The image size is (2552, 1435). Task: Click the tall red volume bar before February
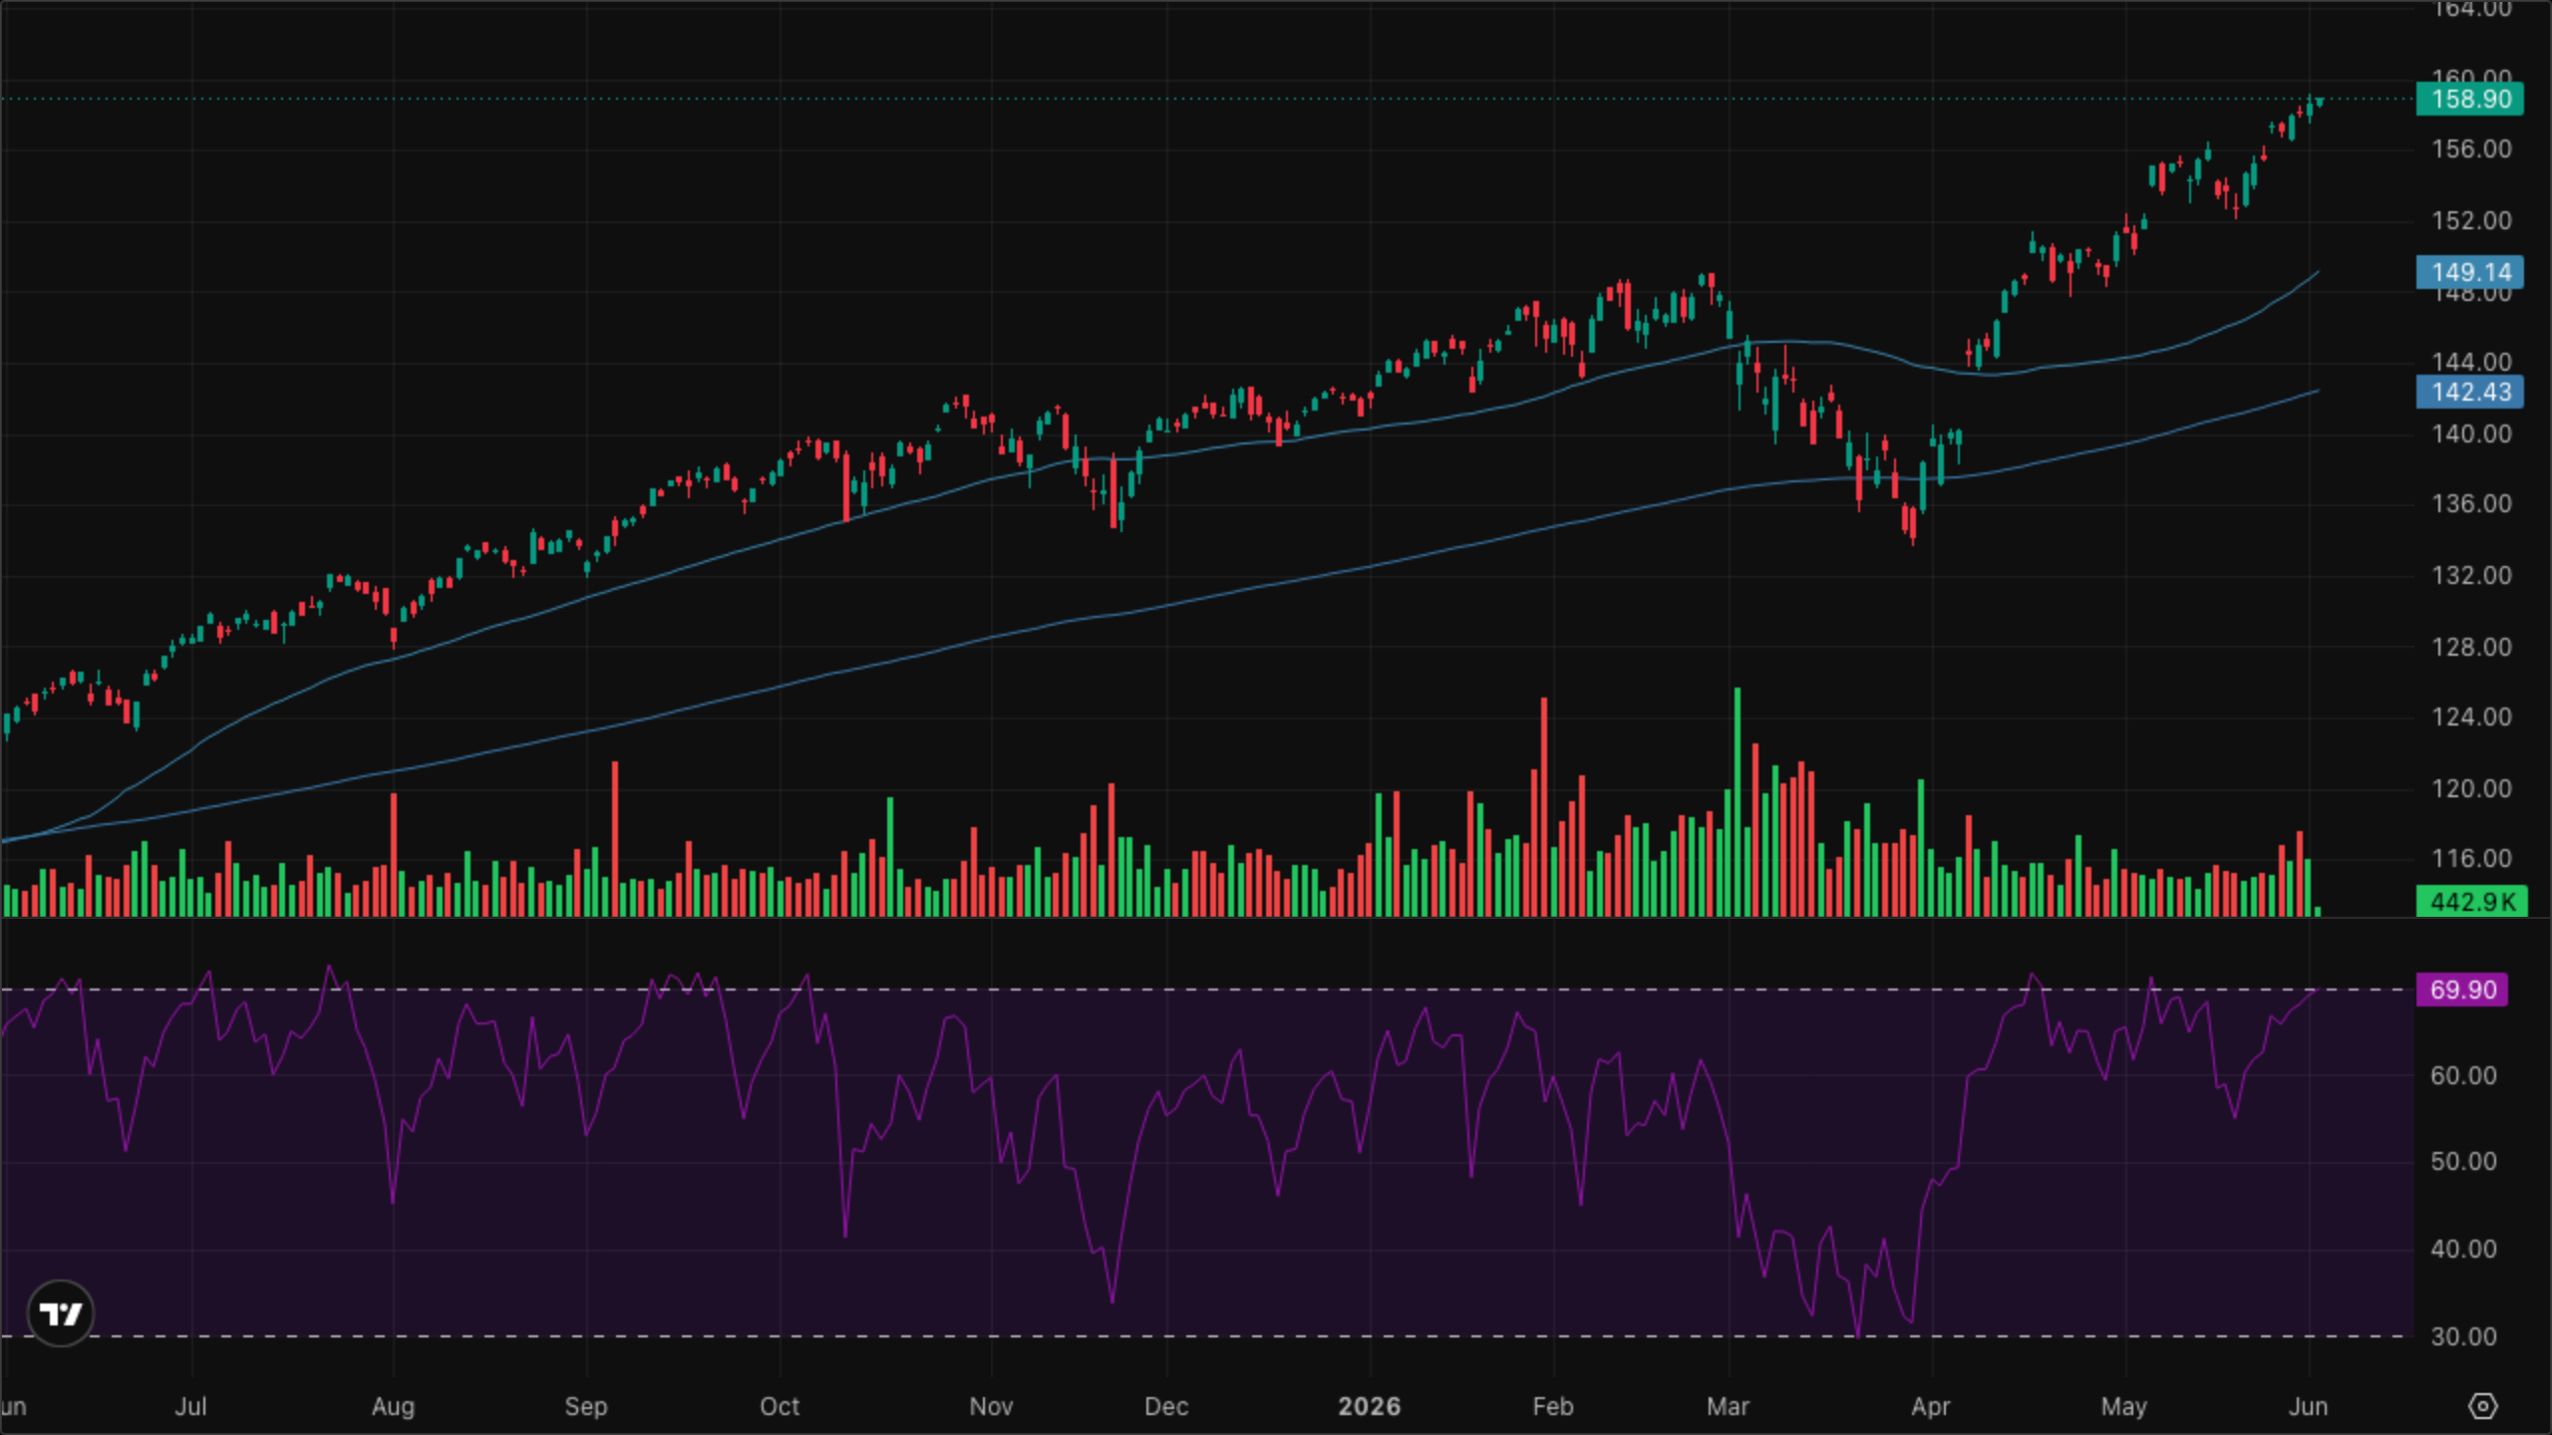(x=1544, y=807)
